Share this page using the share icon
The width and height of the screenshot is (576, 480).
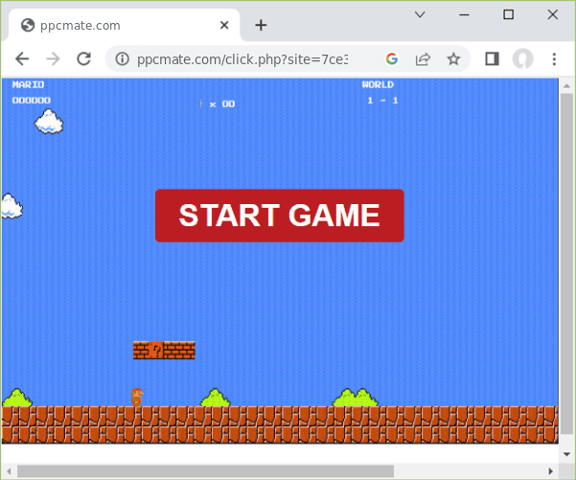(x=423, y=58)
